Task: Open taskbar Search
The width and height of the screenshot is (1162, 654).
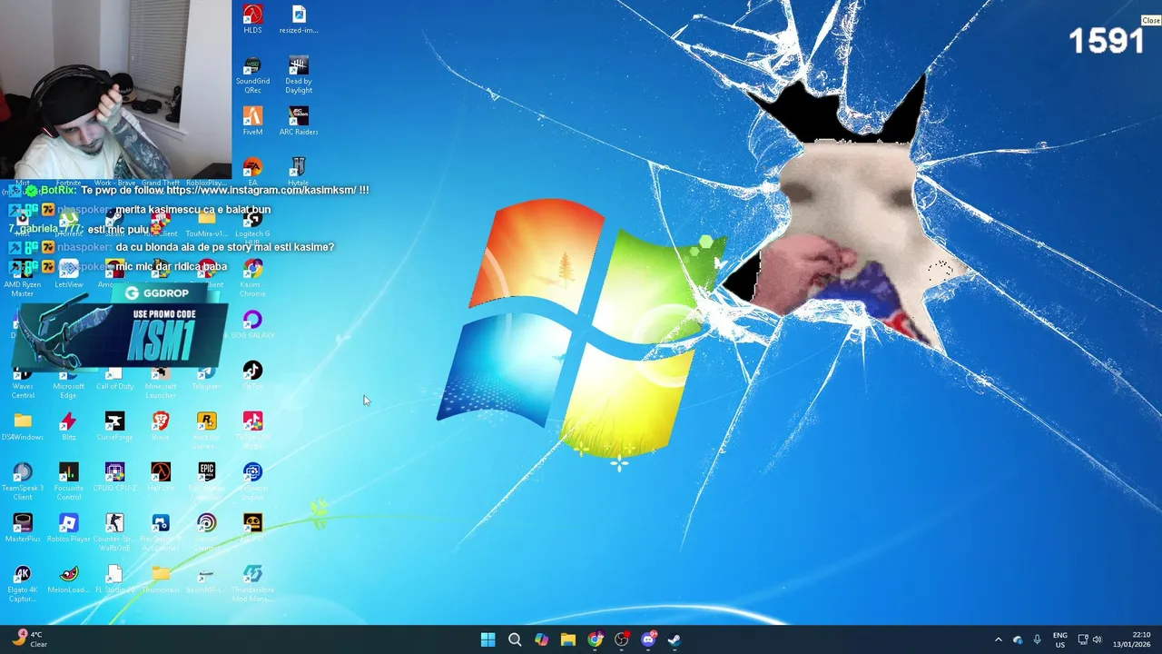Action: (515, 639)
